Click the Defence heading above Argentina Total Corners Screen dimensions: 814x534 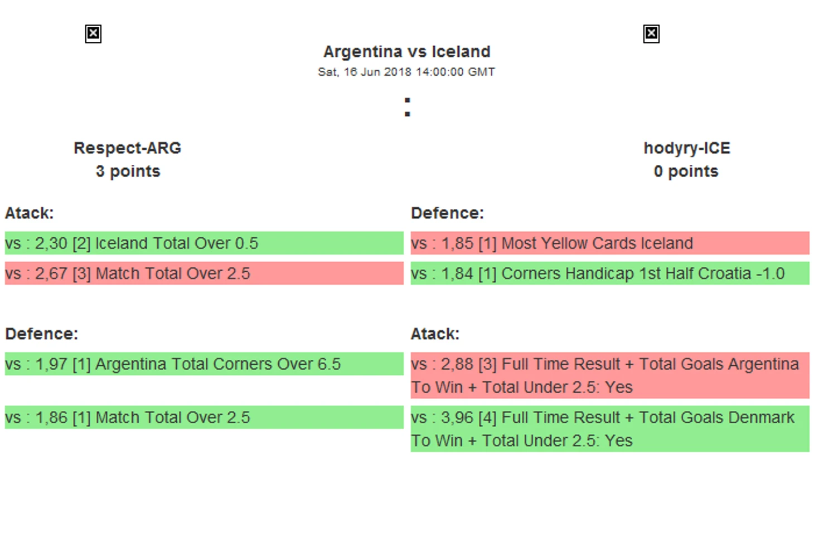42,334
